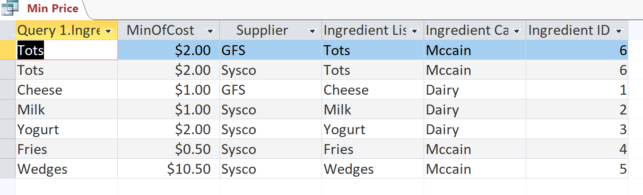Select the highlighted Tots cell in first row
This screenshot has width=643, height=195.
click(x=67, y=50)
